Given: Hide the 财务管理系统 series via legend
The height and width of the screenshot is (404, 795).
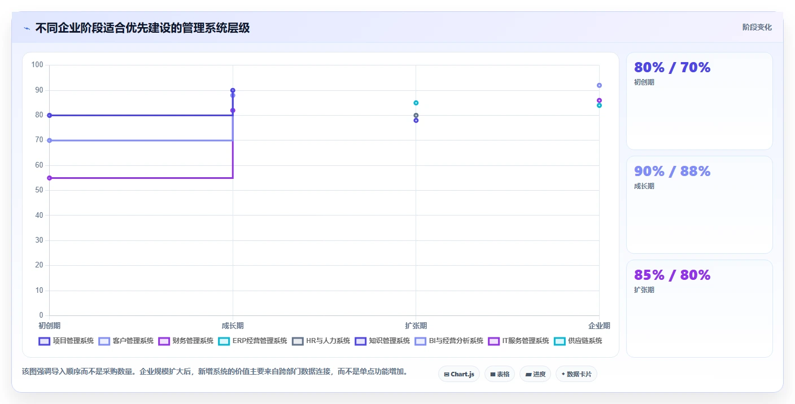Looking at the screenshot, I should [186, 341].
